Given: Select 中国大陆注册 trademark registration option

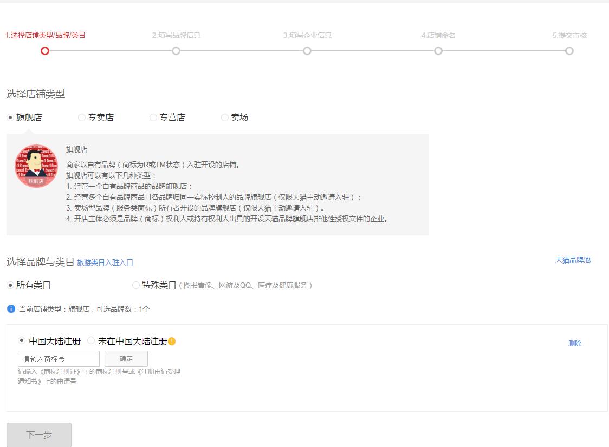Looking at the screenshot, I should (22, 341).
